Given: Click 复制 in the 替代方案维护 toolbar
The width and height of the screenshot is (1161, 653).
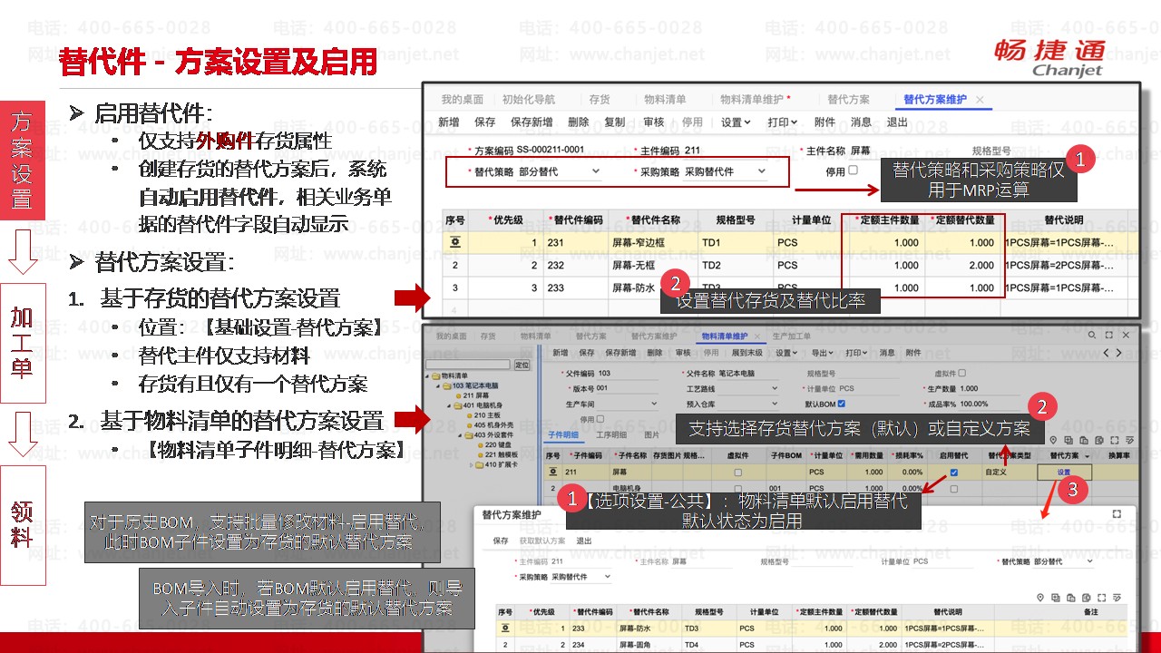Looking at the screenshot, I should point(614,122).
